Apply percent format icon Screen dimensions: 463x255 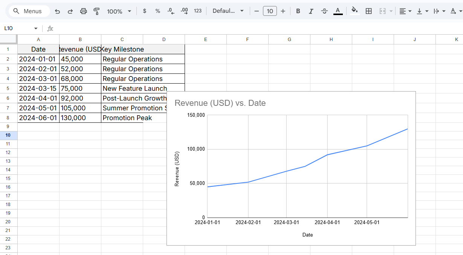[157, 11]
